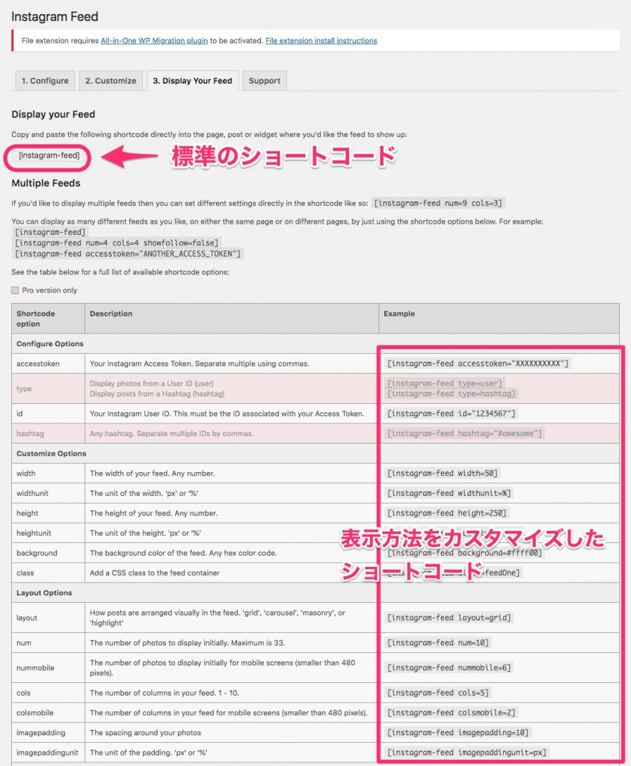Select the 'hashtag="#awesome"' example shortcode

(x=464, y=433)
